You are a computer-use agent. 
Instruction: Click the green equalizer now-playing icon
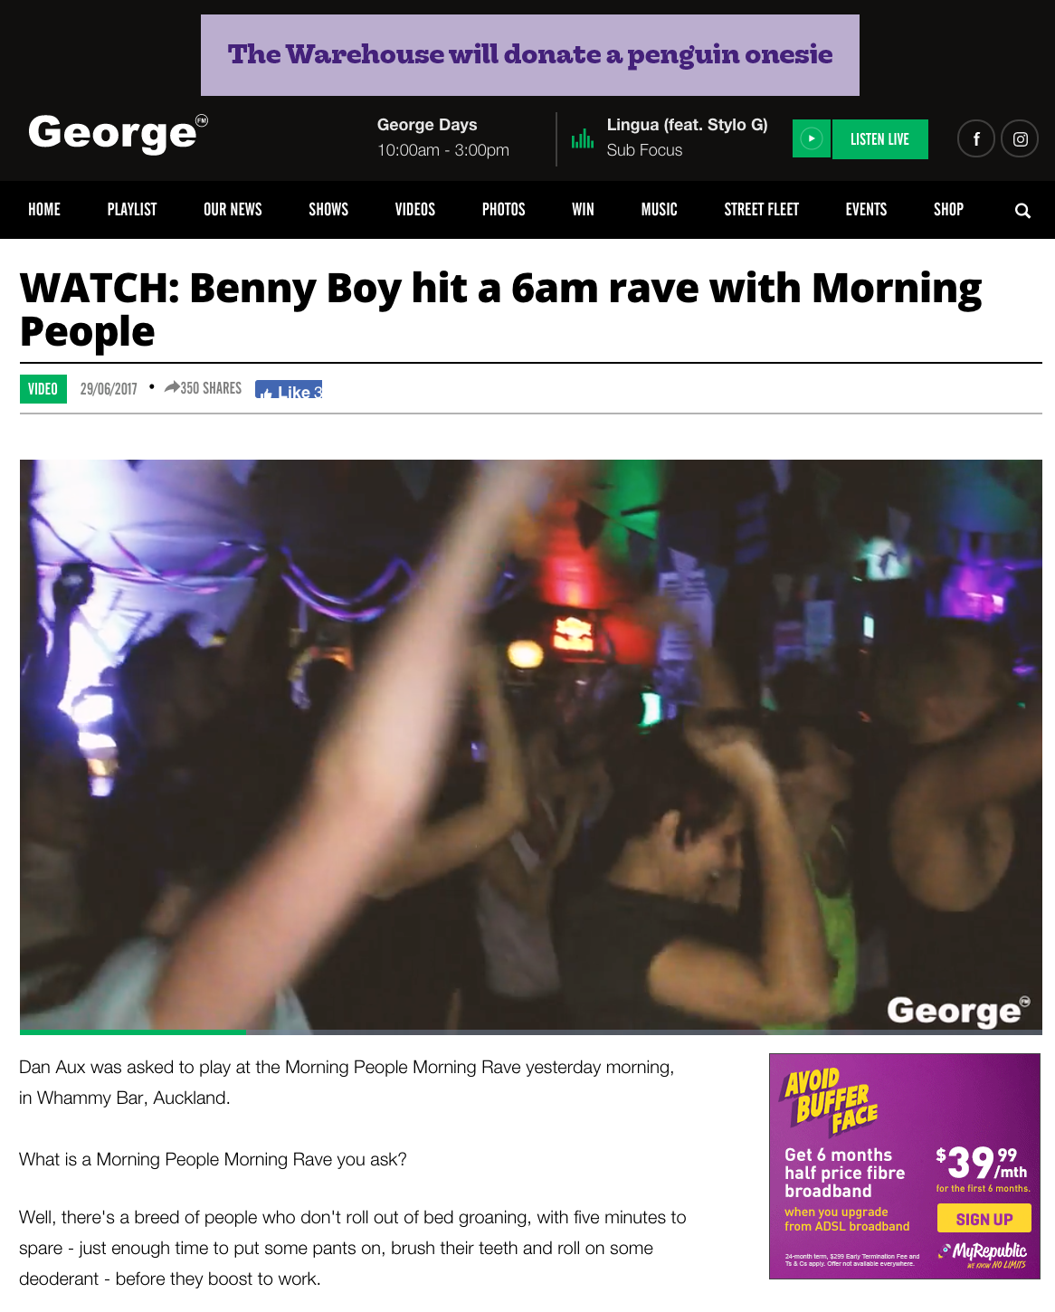[x=583, y=138]
